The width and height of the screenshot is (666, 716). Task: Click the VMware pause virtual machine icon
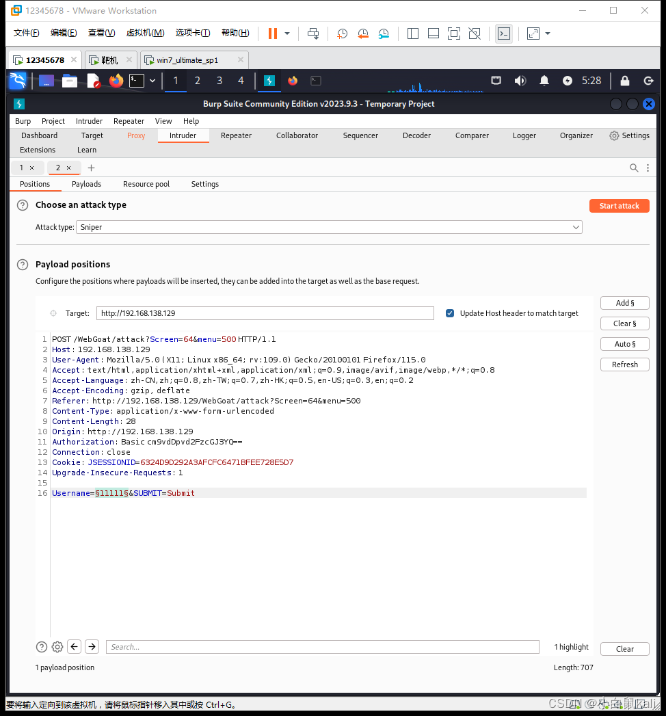pos(273,34)
